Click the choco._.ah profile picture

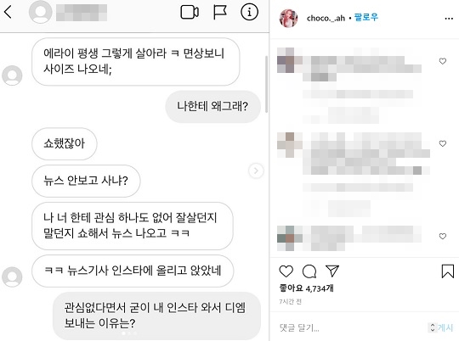(289, 18)
